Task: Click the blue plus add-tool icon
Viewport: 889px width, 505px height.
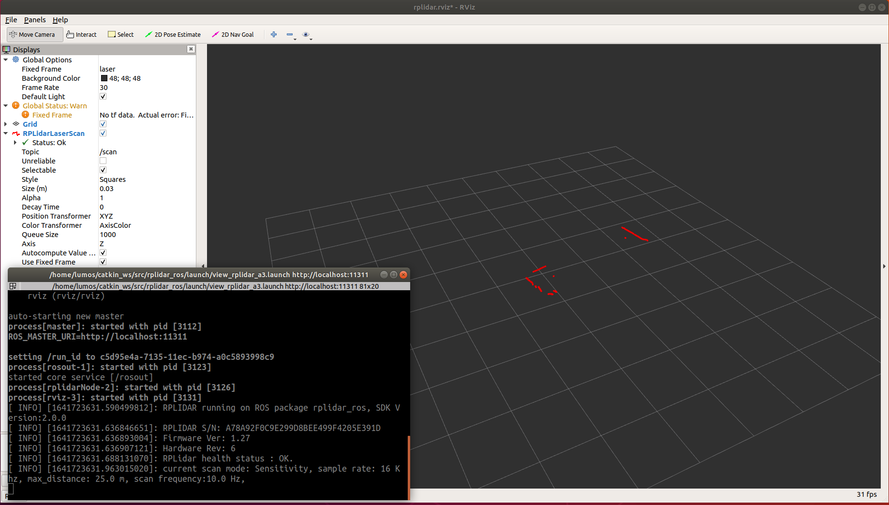Action: pos(274,34)
